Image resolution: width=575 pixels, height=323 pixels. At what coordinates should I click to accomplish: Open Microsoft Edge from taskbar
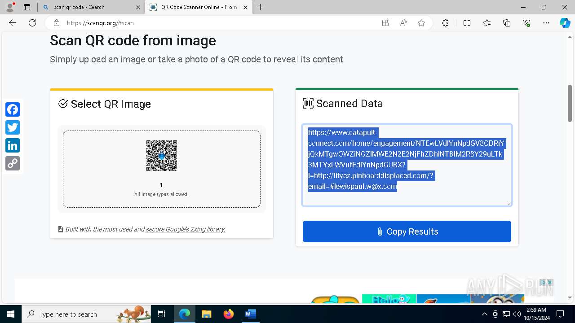pyautogui.click(x=185, y=314)
